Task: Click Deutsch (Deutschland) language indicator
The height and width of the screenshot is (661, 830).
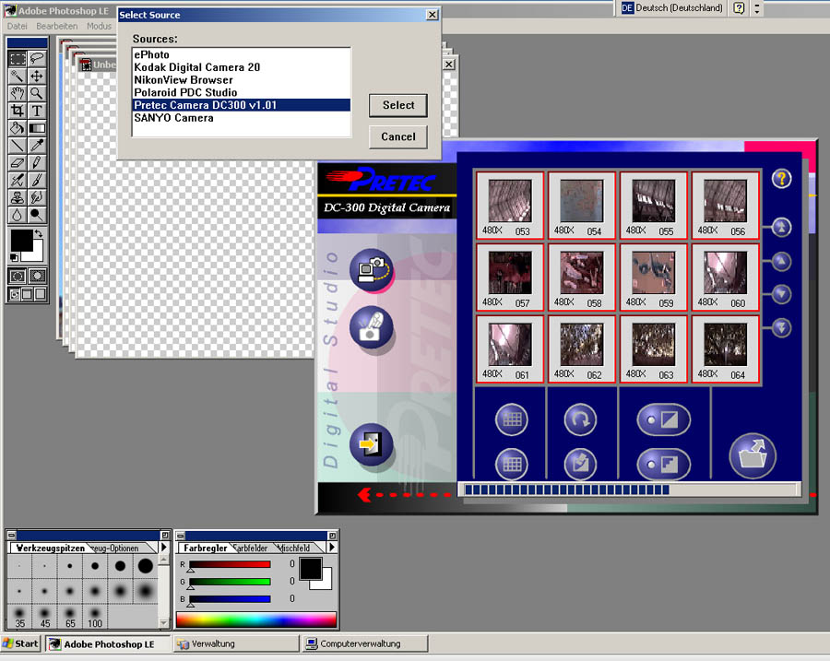Action: click(x=671, y=8)
